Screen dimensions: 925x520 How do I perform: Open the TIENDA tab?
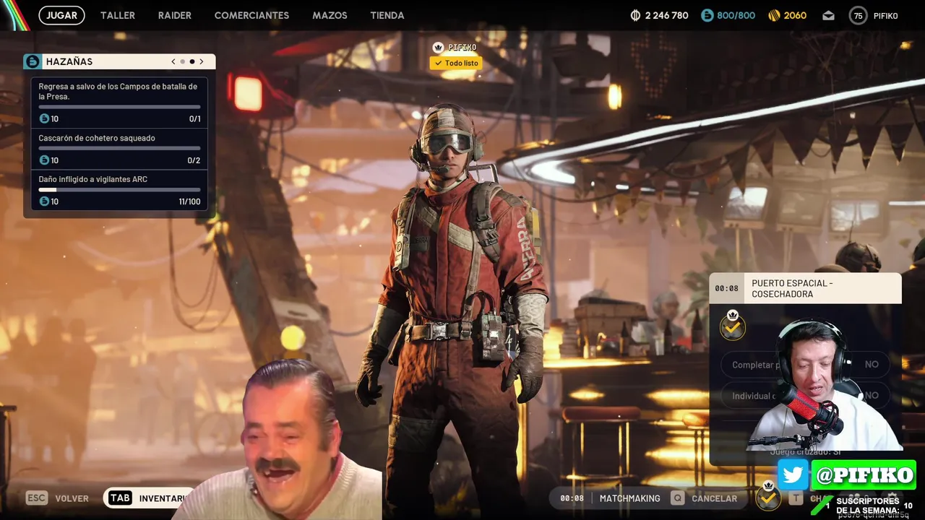pos(387,15)
